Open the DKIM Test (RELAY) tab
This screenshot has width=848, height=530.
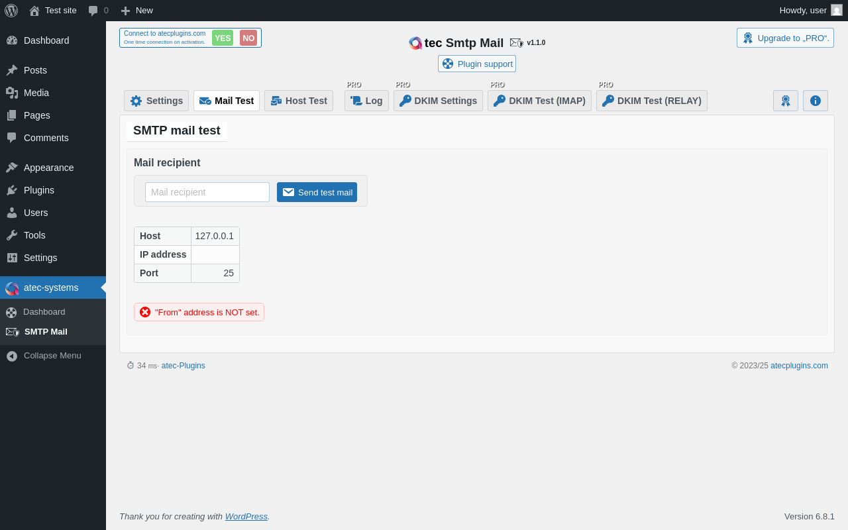(x=652, y=101)
